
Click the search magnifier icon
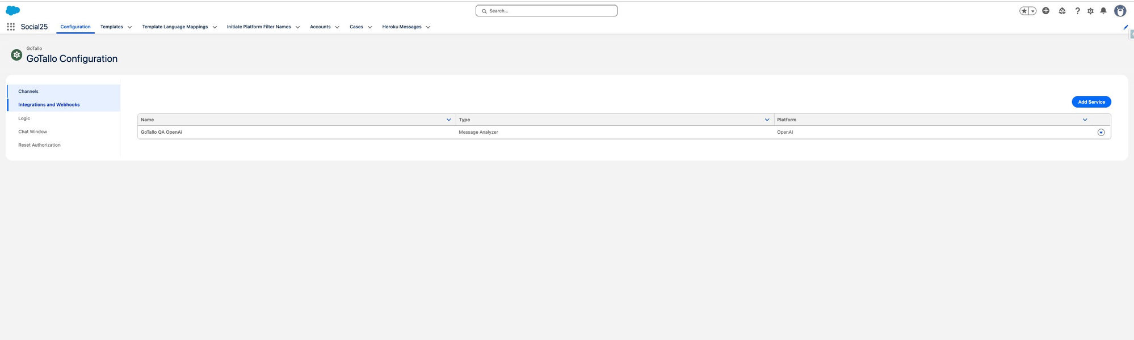(484, 11)
